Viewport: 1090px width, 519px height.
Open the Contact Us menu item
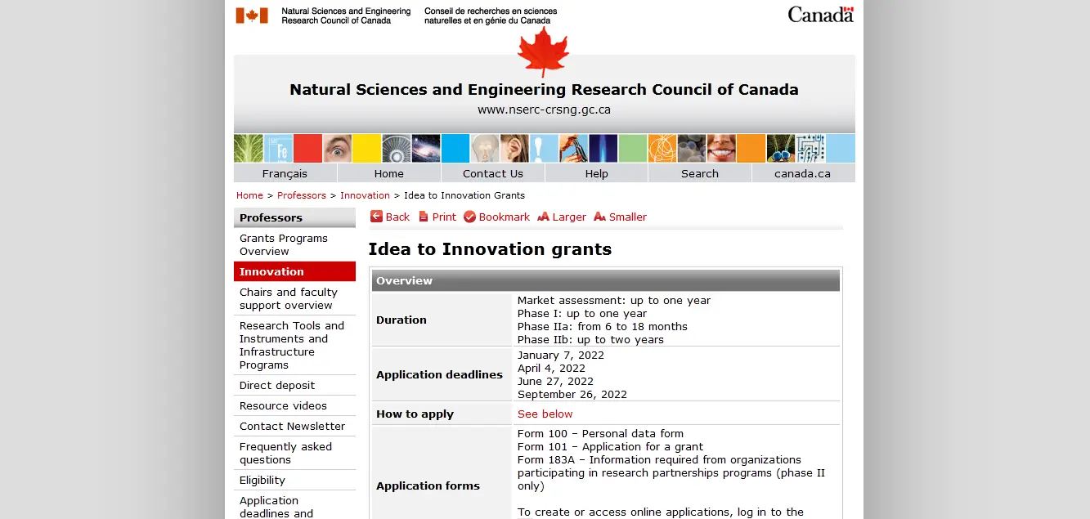[x=492, y=173]
